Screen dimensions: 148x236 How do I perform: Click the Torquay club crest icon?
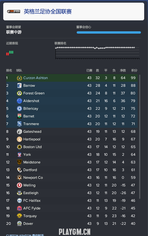click(19, 216)
